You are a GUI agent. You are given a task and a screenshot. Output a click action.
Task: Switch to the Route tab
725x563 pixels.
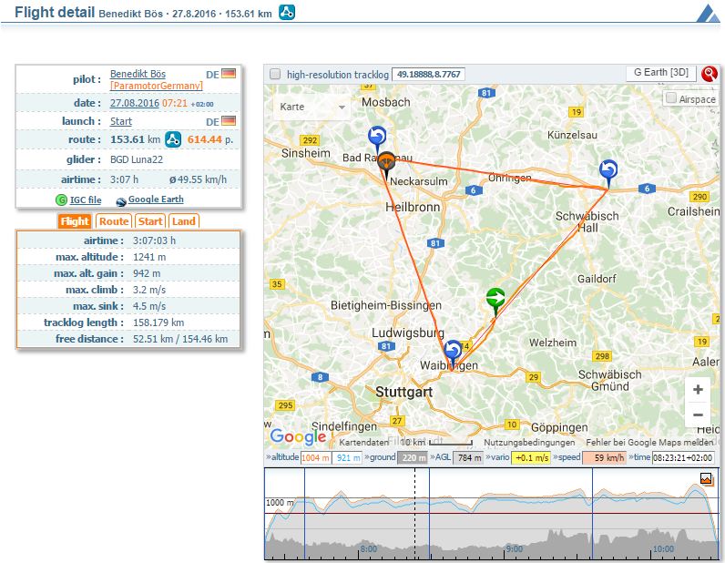(x=114, y=221)
